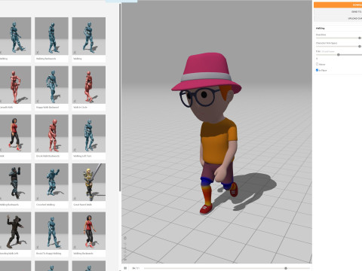Open the Send To option
The height and width of the screenshot is (271, 362).
point(338,12)
